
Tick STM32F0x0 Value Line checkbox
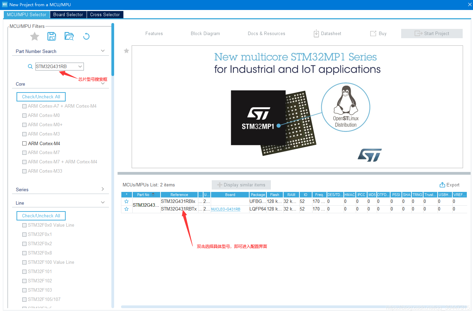click(x=24, y=225)
